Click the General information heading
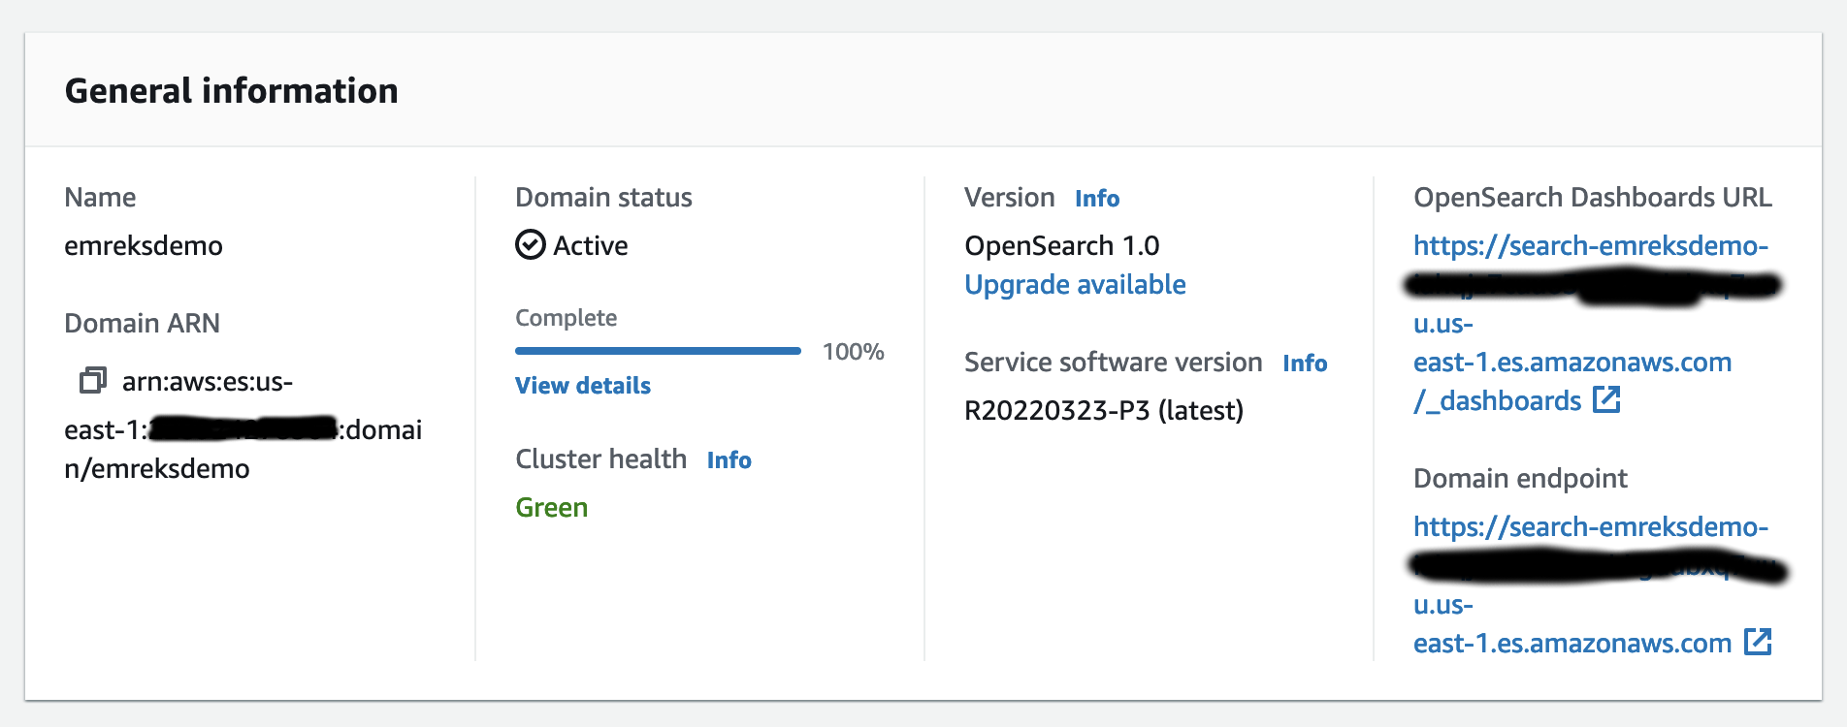The height and width of the screenshot is (727, 1847). pos(232,91)
